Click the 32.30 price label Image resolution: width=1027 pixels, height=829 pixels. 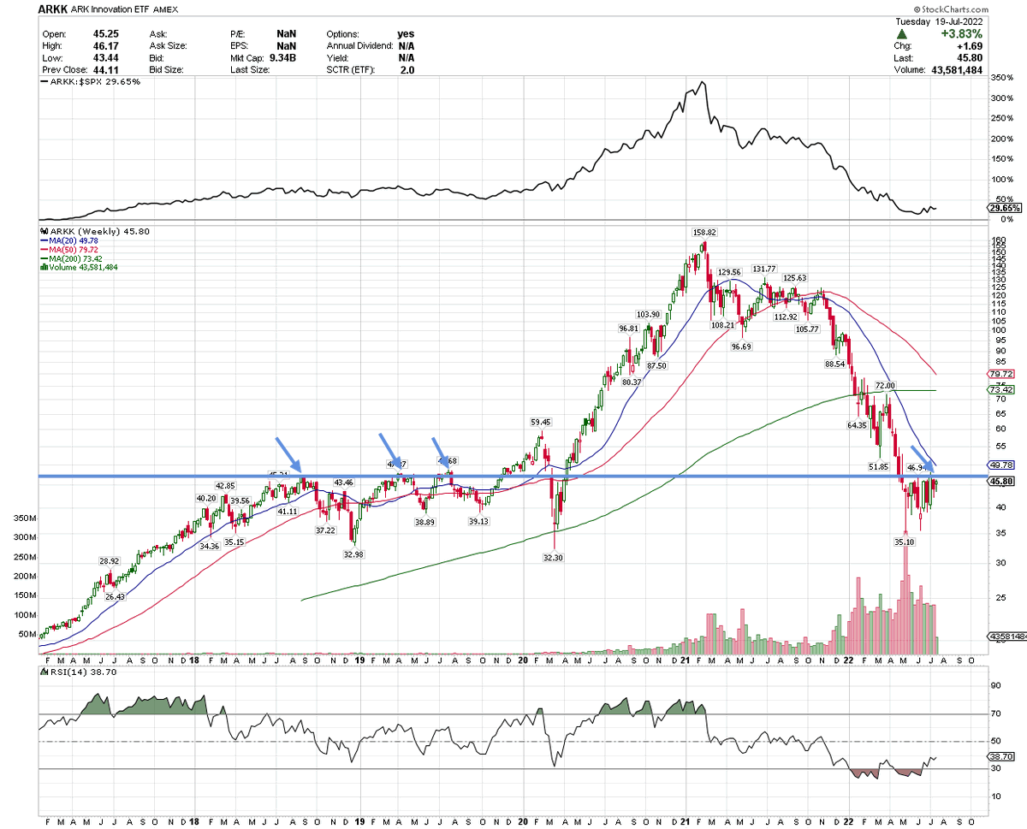coord(555,557)
